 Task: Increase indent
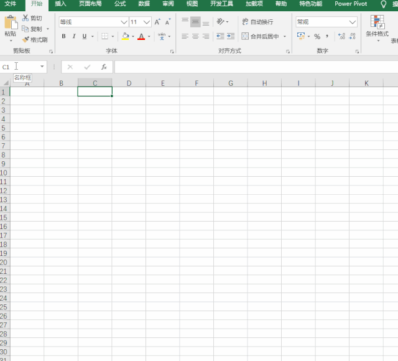pyautogui.click(x=231, y=36)
